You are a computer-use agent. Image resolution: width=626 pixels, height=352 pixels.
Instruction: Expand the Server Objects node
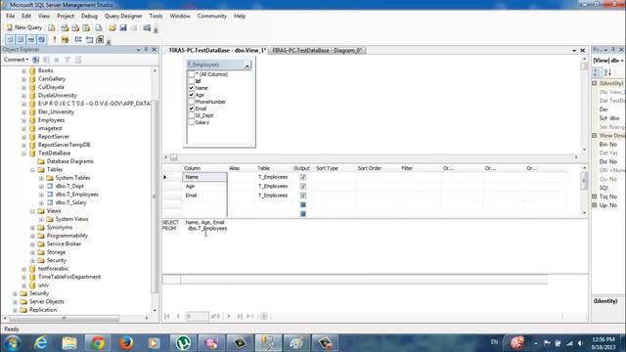tap(16, 301)
